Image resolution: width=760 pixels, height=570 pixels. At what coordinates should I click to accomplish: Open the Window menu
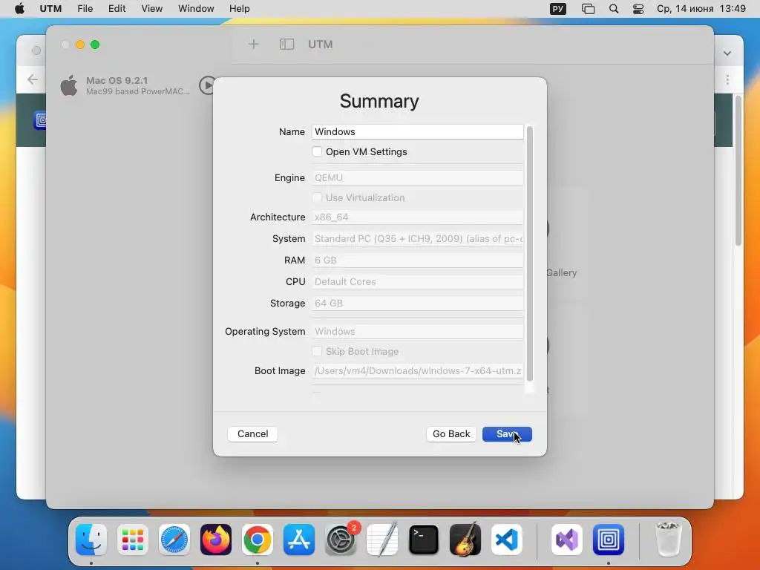[196, 9]
